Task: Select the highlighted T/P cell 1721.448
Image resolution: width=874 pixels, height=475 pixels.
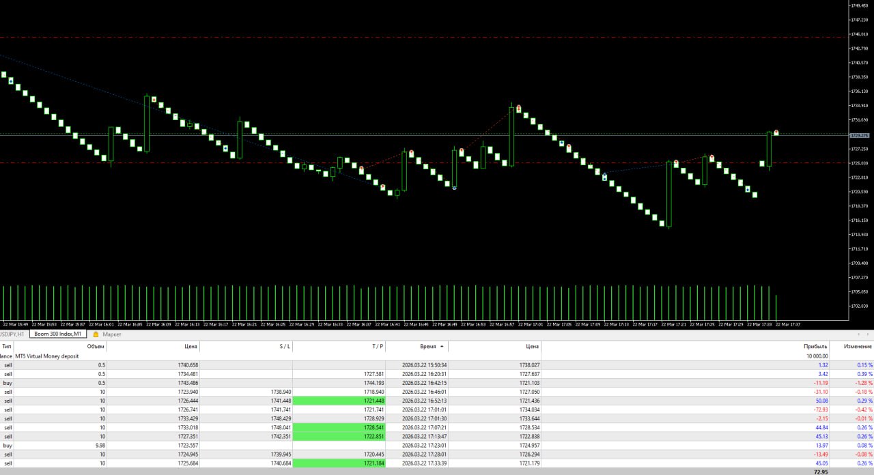Action: (339, 401)
